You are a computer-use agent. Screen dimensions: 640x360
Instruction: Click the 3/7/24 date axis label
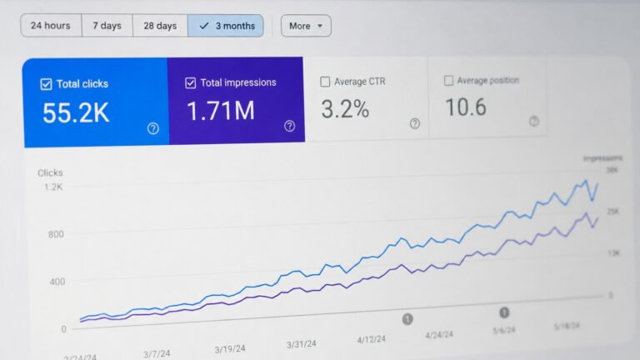(157, 354)
